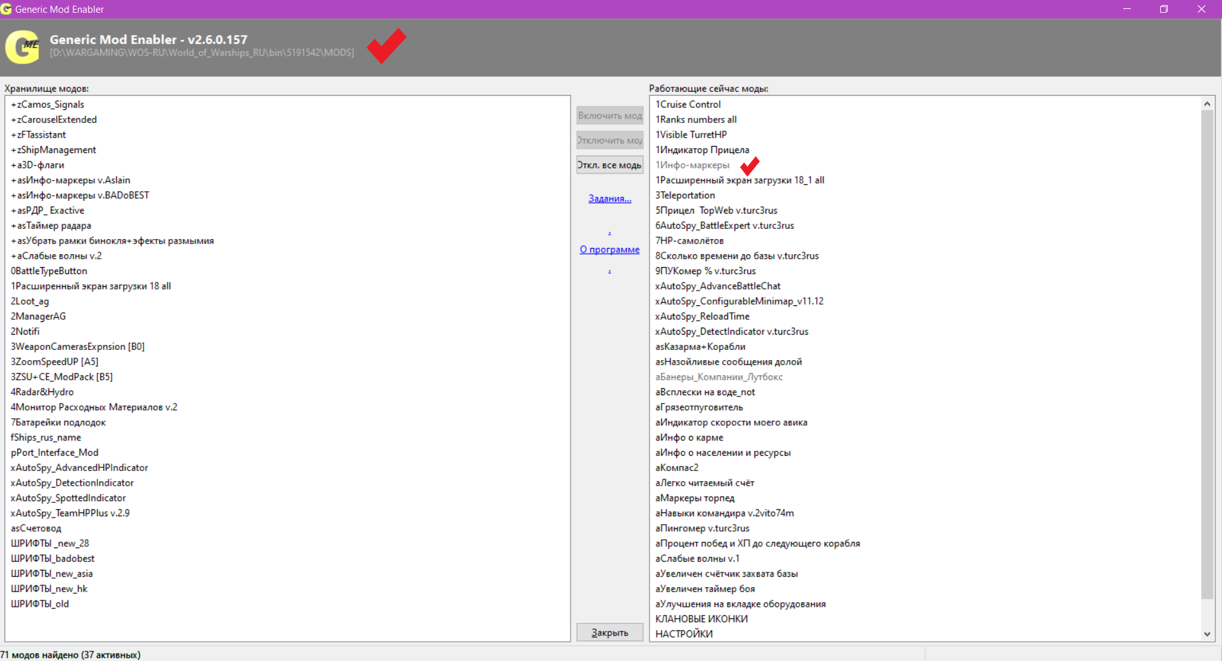The width and height of the screenshot is (1222, 661).
Task: Select xAutoSpy_TeamHPPlus v.2.9 mod
Action: [x=70, y=513]
